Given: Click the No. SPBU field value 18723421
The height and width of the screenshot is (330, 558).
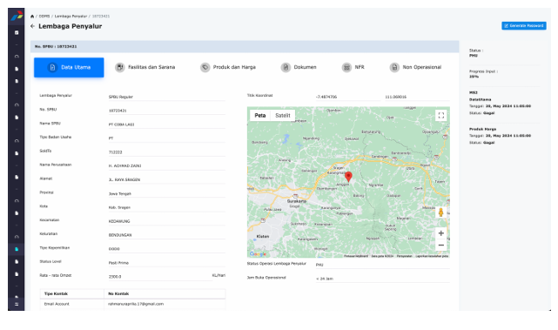Looking at the screenshot, I should [167, 111].
